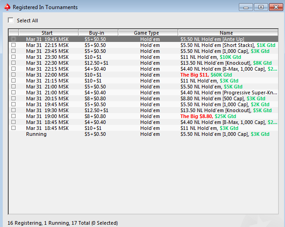Click the 'Hold'em' game type on the Running row
The height and width of the screenshot is (227, 285).
(x=150, y=134)
